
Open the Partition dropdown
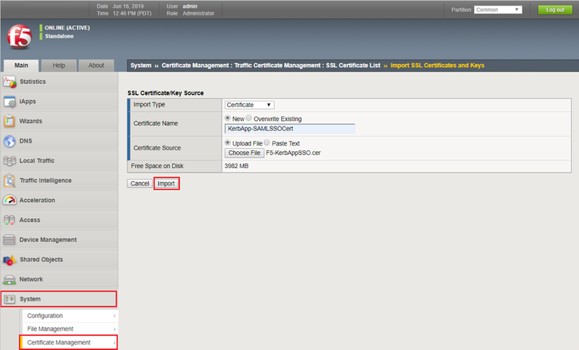tap(498, 9)
